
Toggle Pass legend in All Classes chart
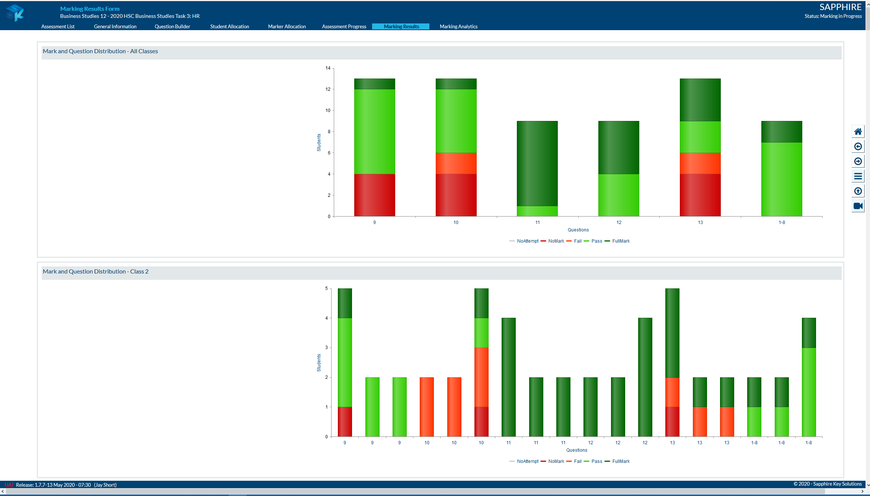click(593, 241)
